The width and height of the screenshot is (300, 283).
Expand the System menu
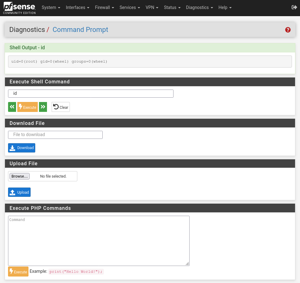coord(51,7)
